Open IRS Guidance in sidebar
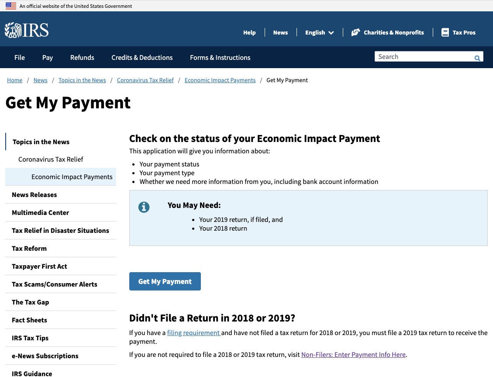This screenshot has height=377, width=493. pyautogui.click(x=32, y=374)
